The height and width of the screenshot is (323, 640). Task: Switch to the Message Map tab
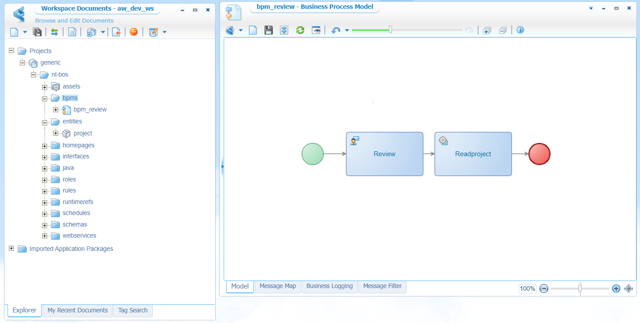pos(278,286)
